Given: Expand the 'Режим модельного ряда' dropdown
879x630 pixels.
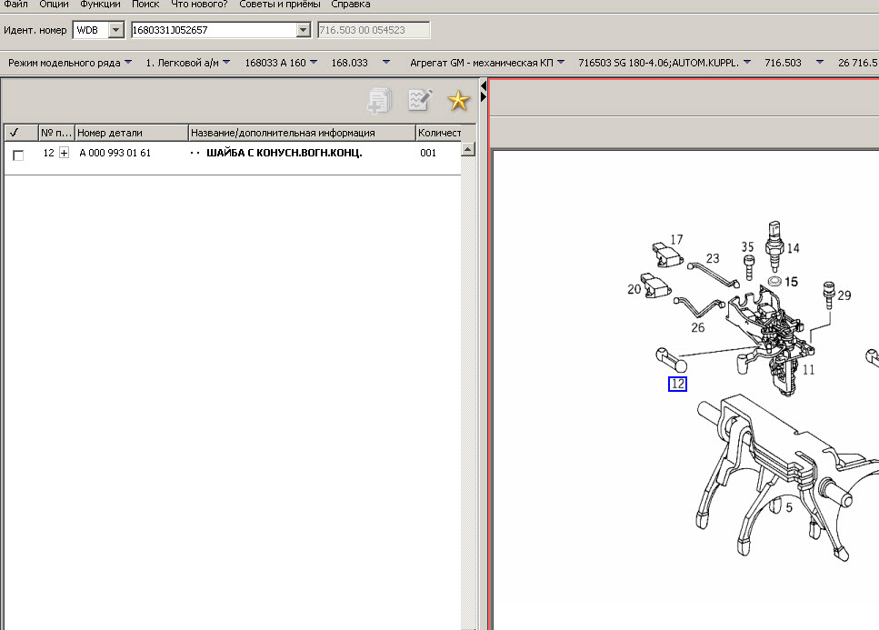Looking at the screenshot, I should click(x=127, y=63).
